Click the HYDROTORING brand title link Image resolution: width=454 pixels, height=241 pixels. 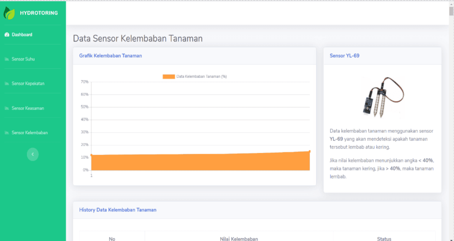[39, 13]
